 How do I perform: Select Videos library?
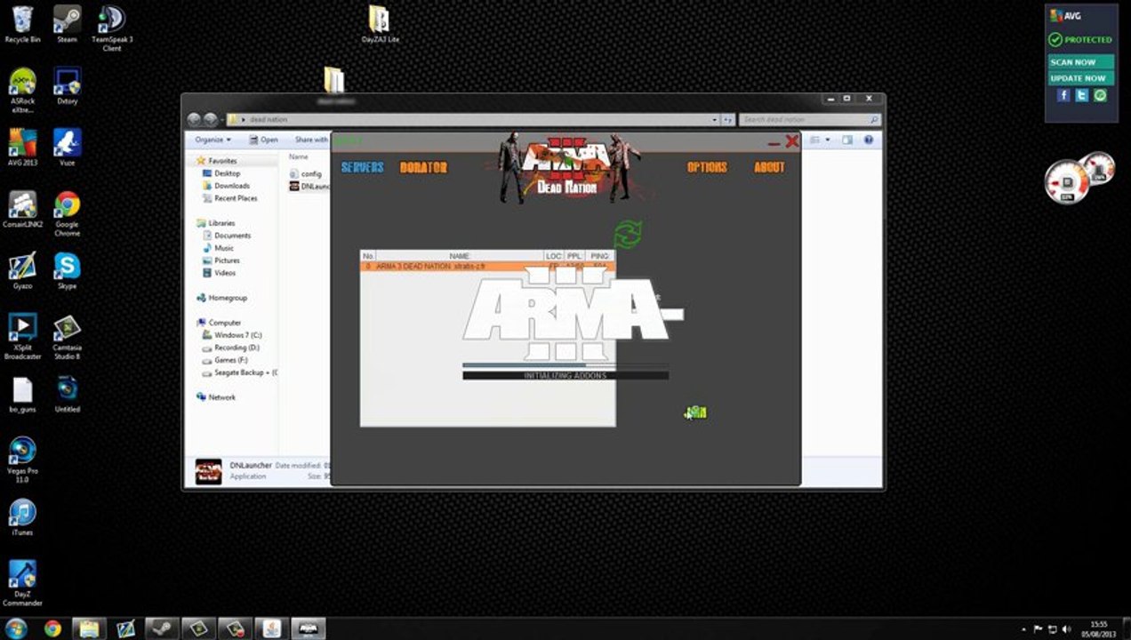225,273
